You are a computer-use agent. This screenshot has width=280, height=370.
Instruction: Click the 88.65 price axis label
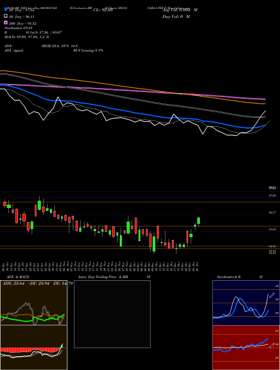pyautogui.click(x=273, y=229)
